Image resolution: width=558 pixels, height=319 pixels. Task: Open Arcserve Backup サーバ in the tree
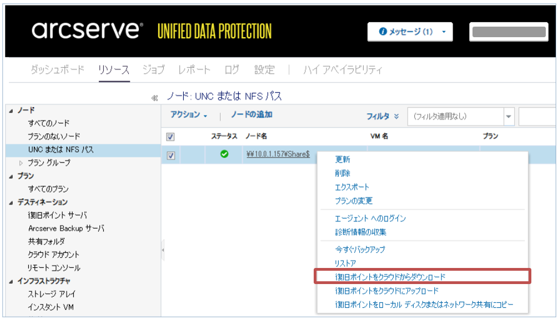coord(66,229)
